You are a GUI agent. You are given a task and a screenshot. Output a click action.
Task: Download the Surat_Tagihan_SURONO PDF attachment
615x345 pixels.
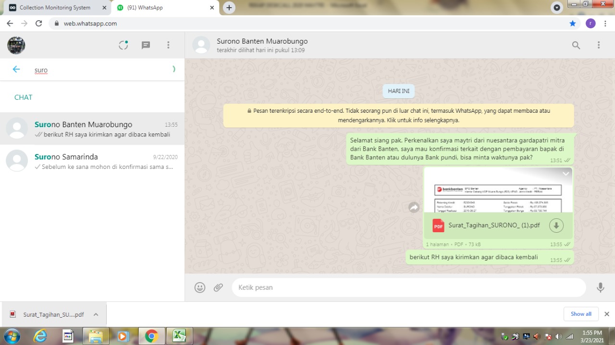[556, 226]
